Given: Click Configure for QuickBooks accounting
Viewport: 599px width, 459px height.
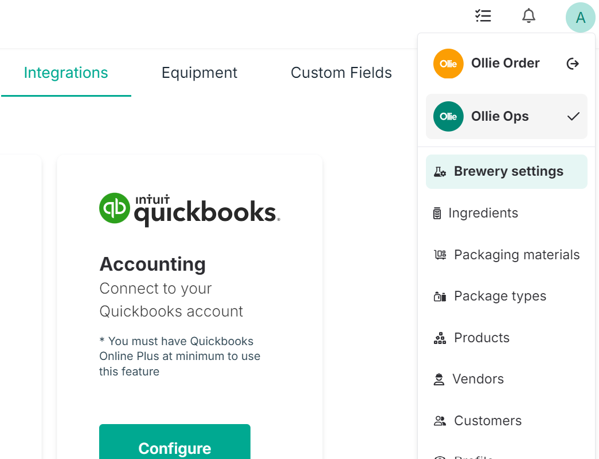Looking at the screenshot, I should click(175, 442).
